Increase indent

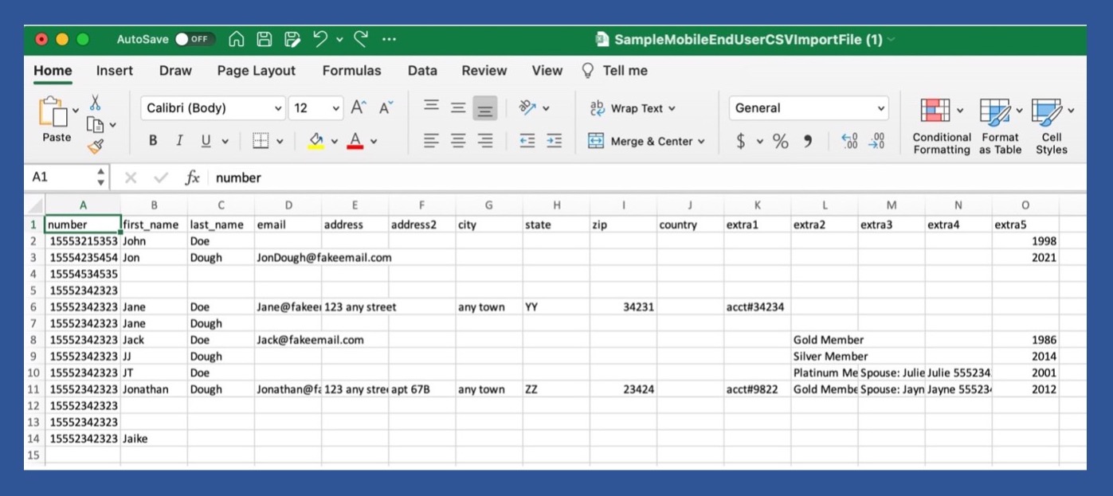[555, 141]
